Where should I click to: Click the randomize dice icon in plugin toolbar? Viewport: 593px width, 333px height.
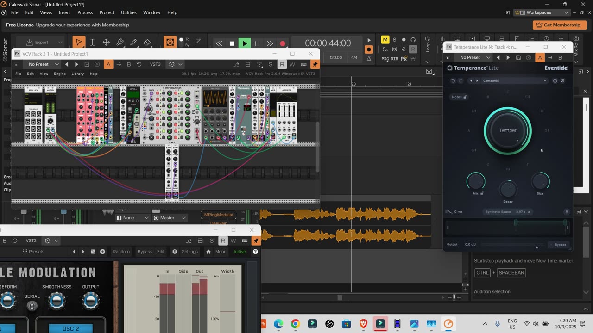click(93, 252)
